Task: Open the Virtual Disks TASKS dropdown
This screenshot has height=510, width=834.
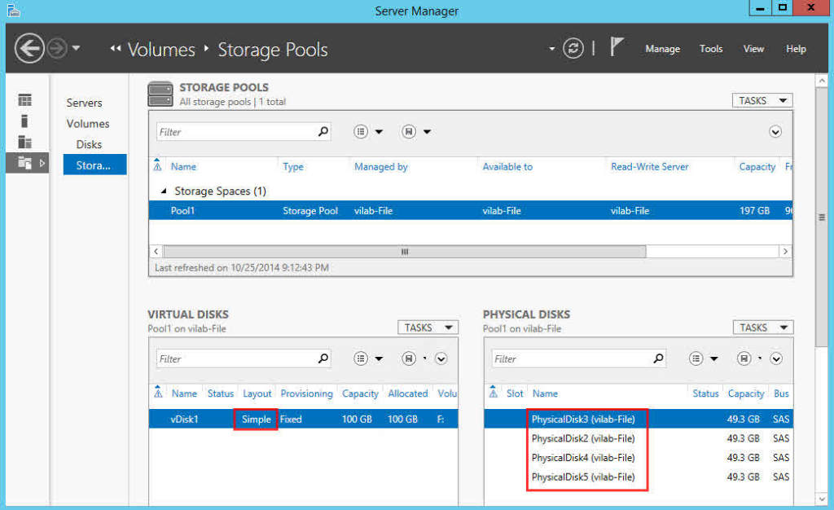Action: [428, 328]
